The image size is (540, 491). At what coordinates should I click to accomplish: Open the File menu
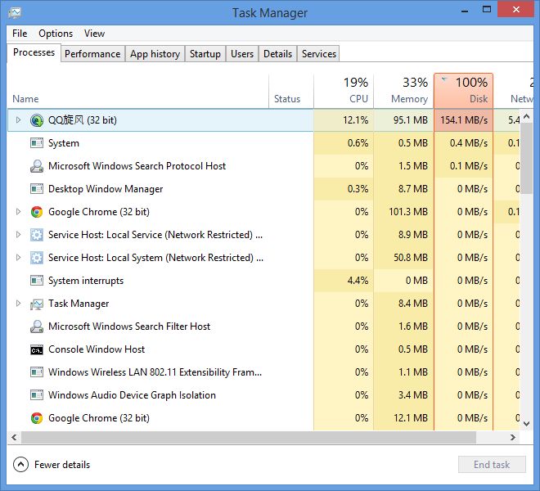(20, 34)
